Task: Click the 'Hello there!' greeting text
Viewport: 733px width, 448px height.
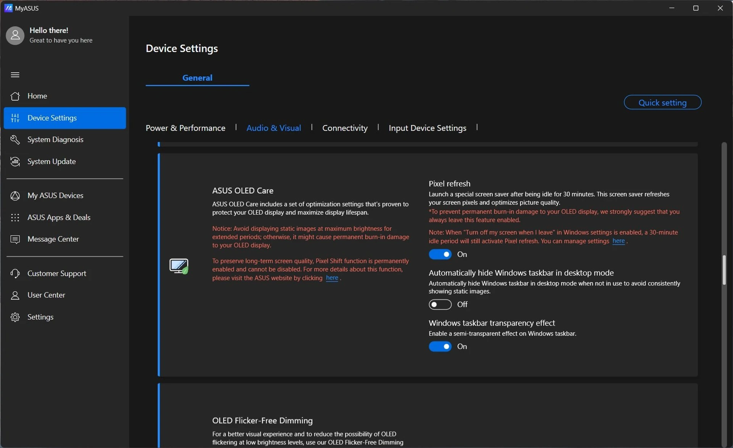Action: [x=49, y=30]
